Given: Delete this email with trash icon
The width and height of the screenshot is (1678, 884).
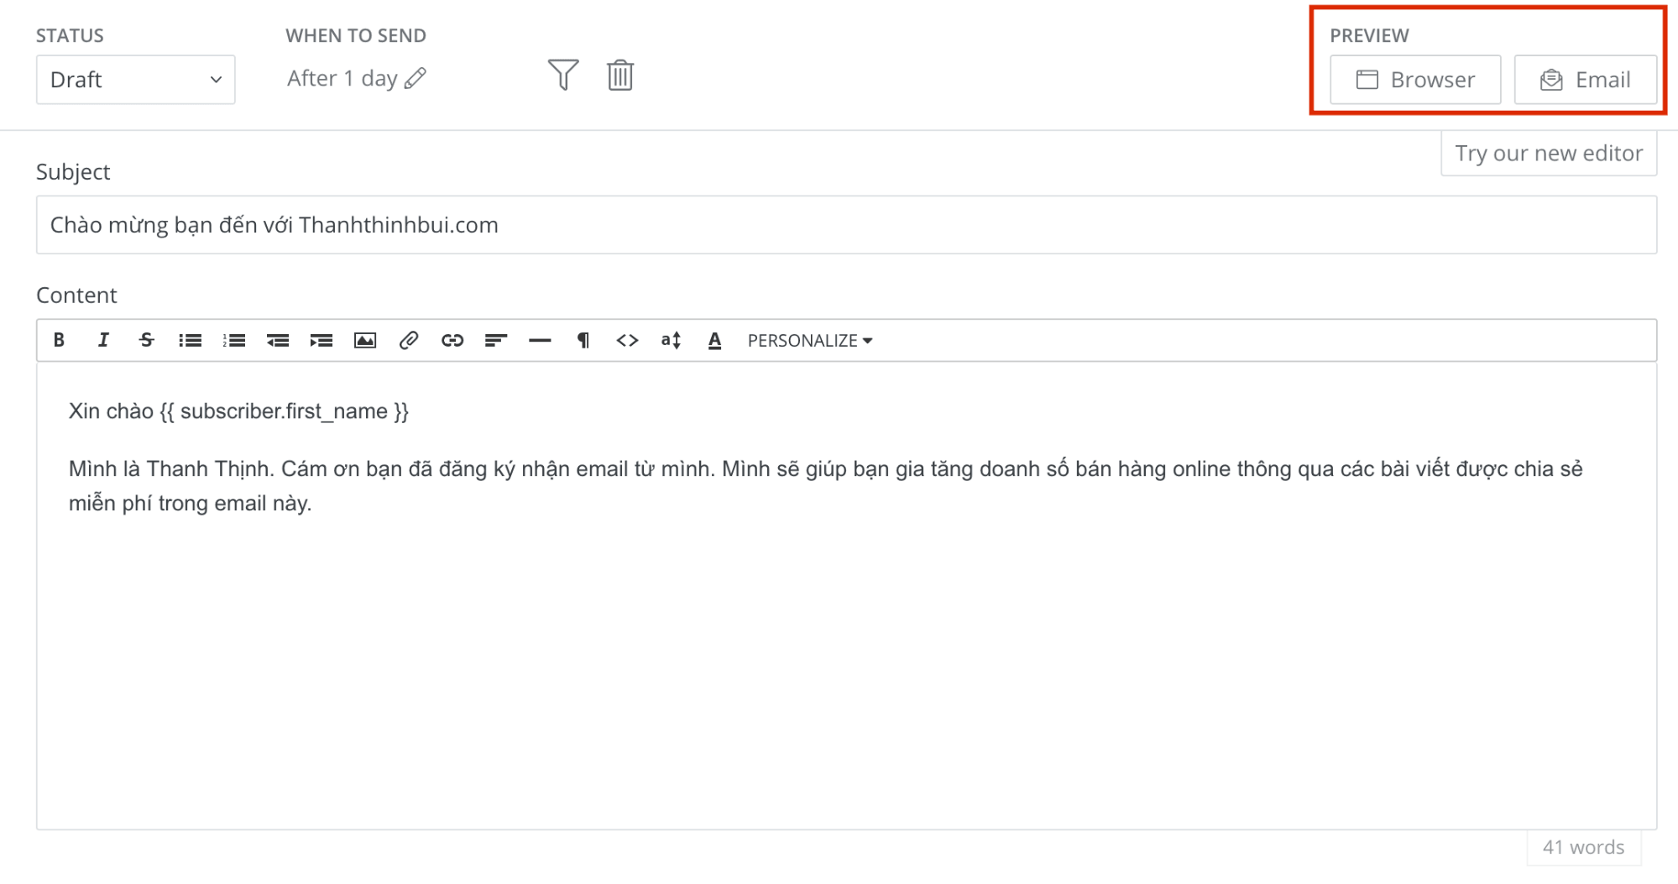Looking at the screenshot, I should [620, 75].
